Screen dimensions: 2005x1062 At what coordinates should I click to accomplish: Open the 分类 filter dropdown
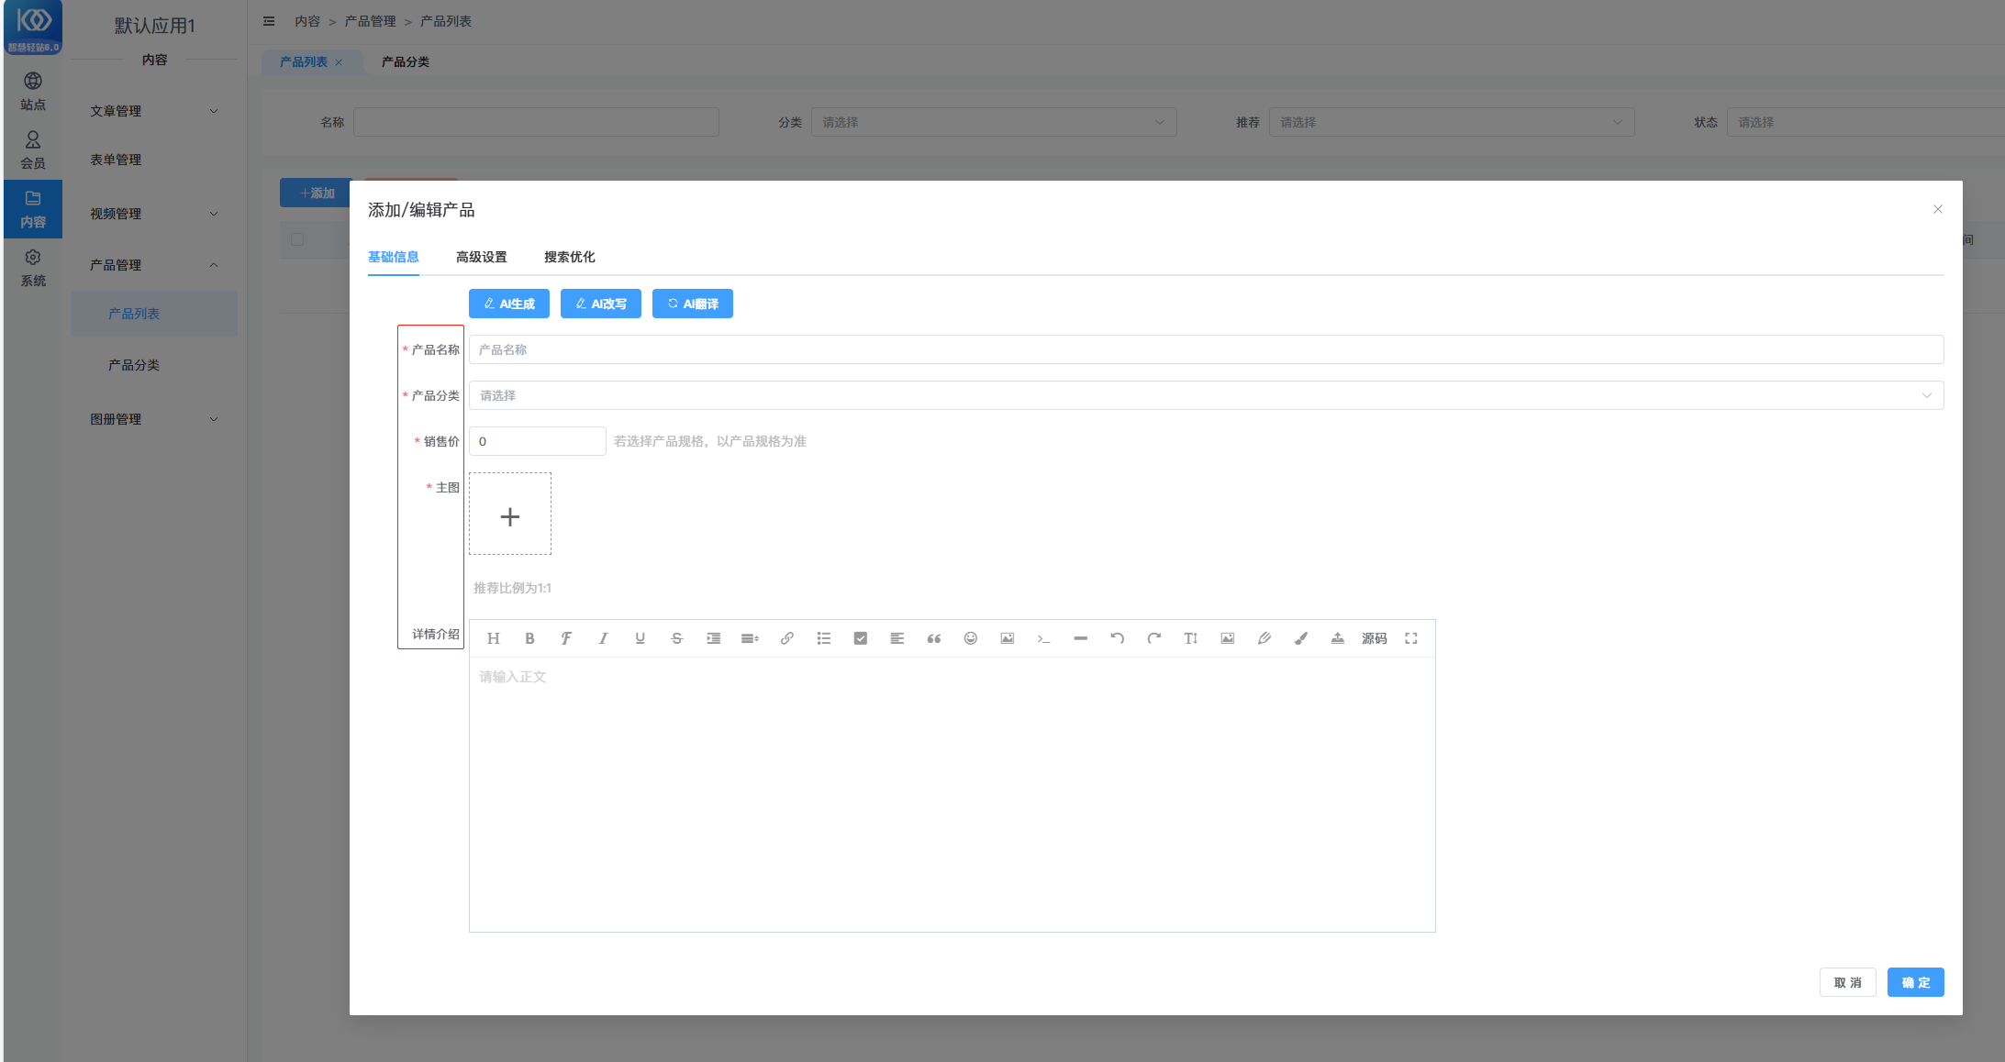pos(994,122)
